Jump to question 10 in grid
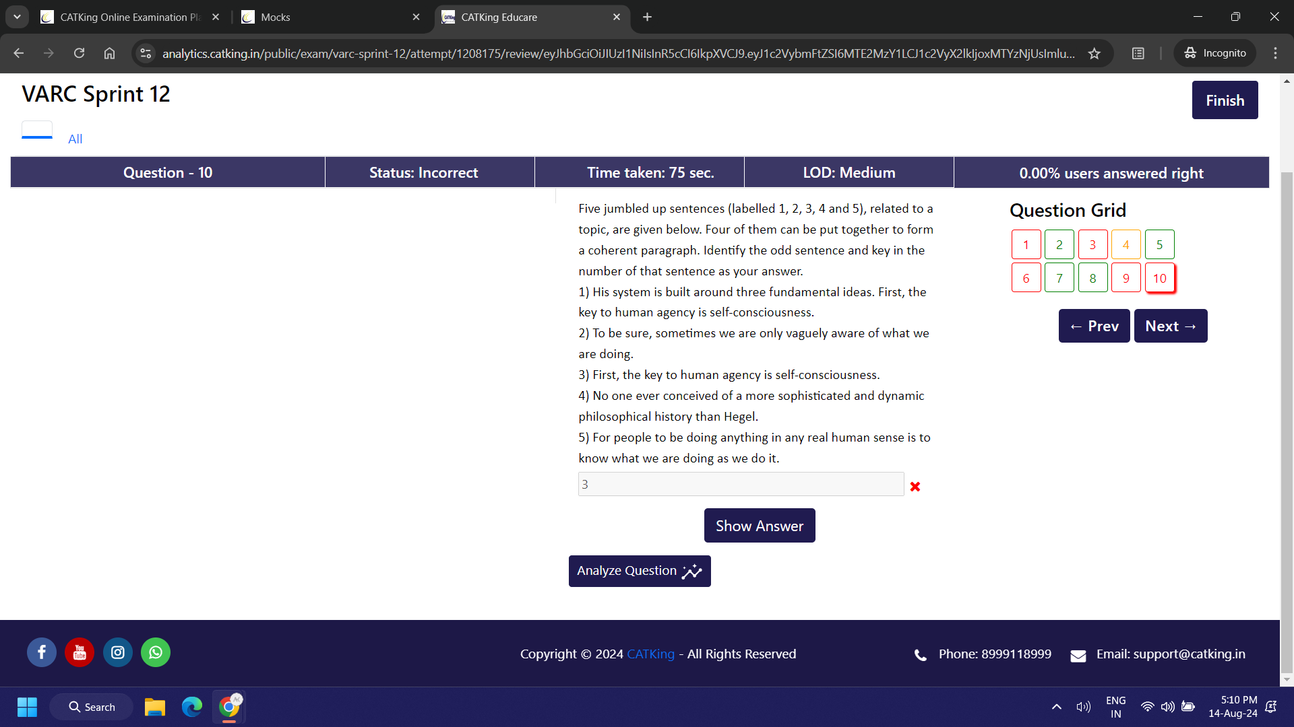1294x727 pixels. tap(1159, 278)
